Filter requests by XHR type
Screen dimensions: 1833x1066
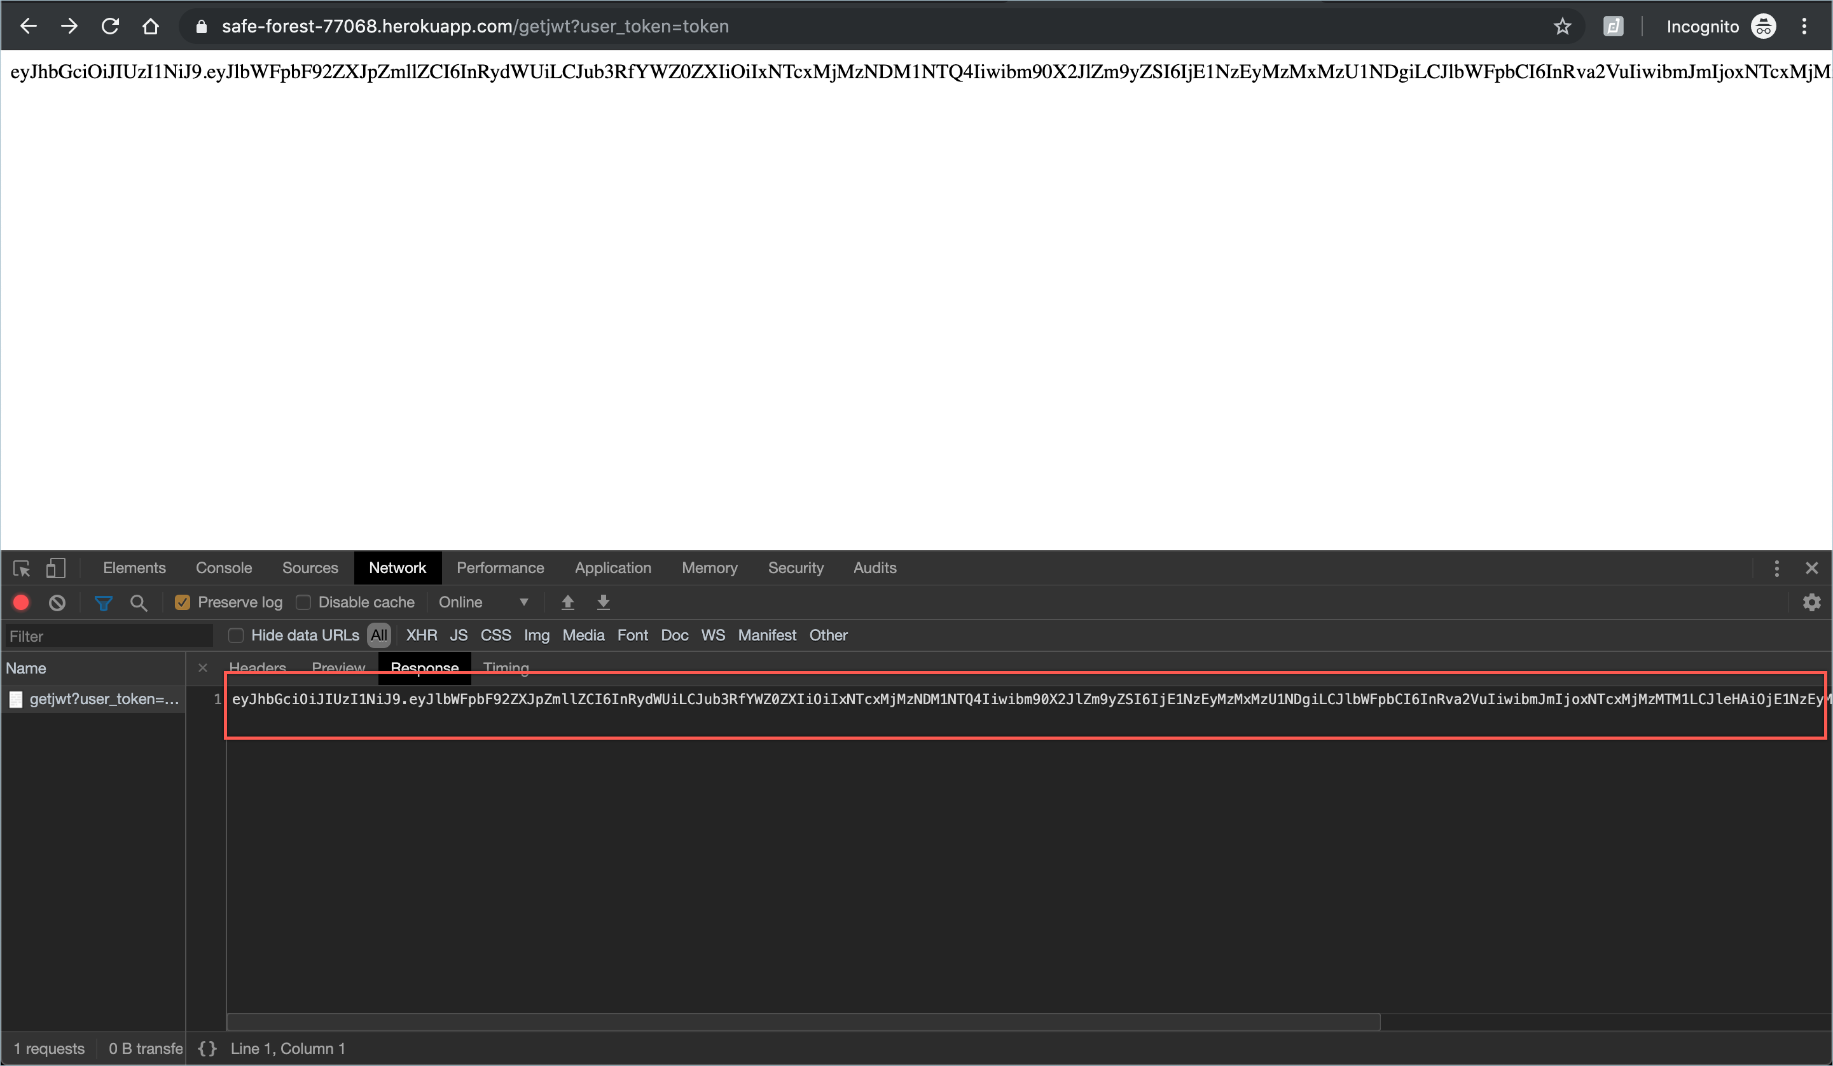pyautogui.click(x=421, y=635)
